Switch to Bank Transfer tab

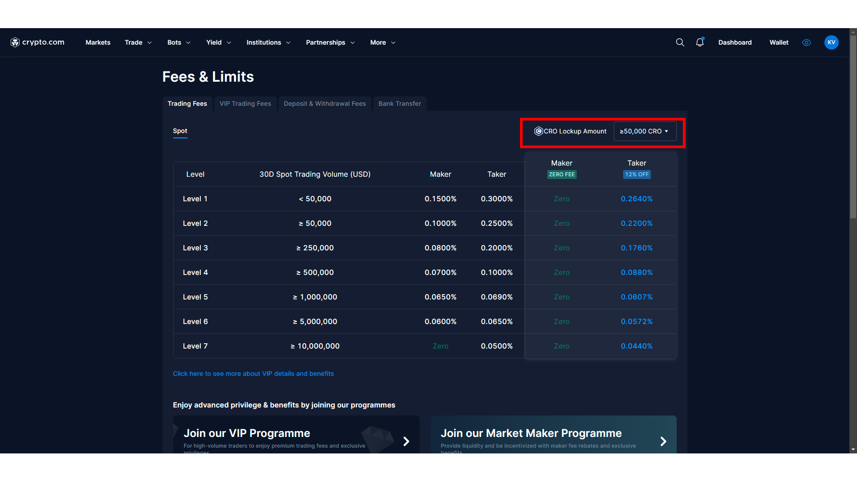[x=400, y=104]
